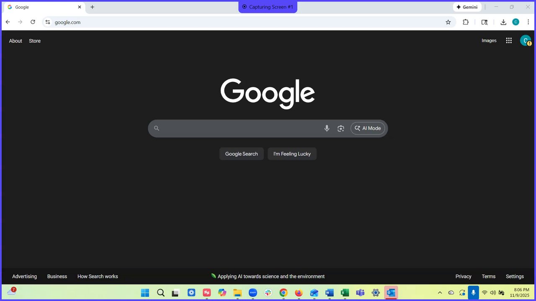
Task: Click the Capturing Screen #1 indicator
Action: (268, 7)
